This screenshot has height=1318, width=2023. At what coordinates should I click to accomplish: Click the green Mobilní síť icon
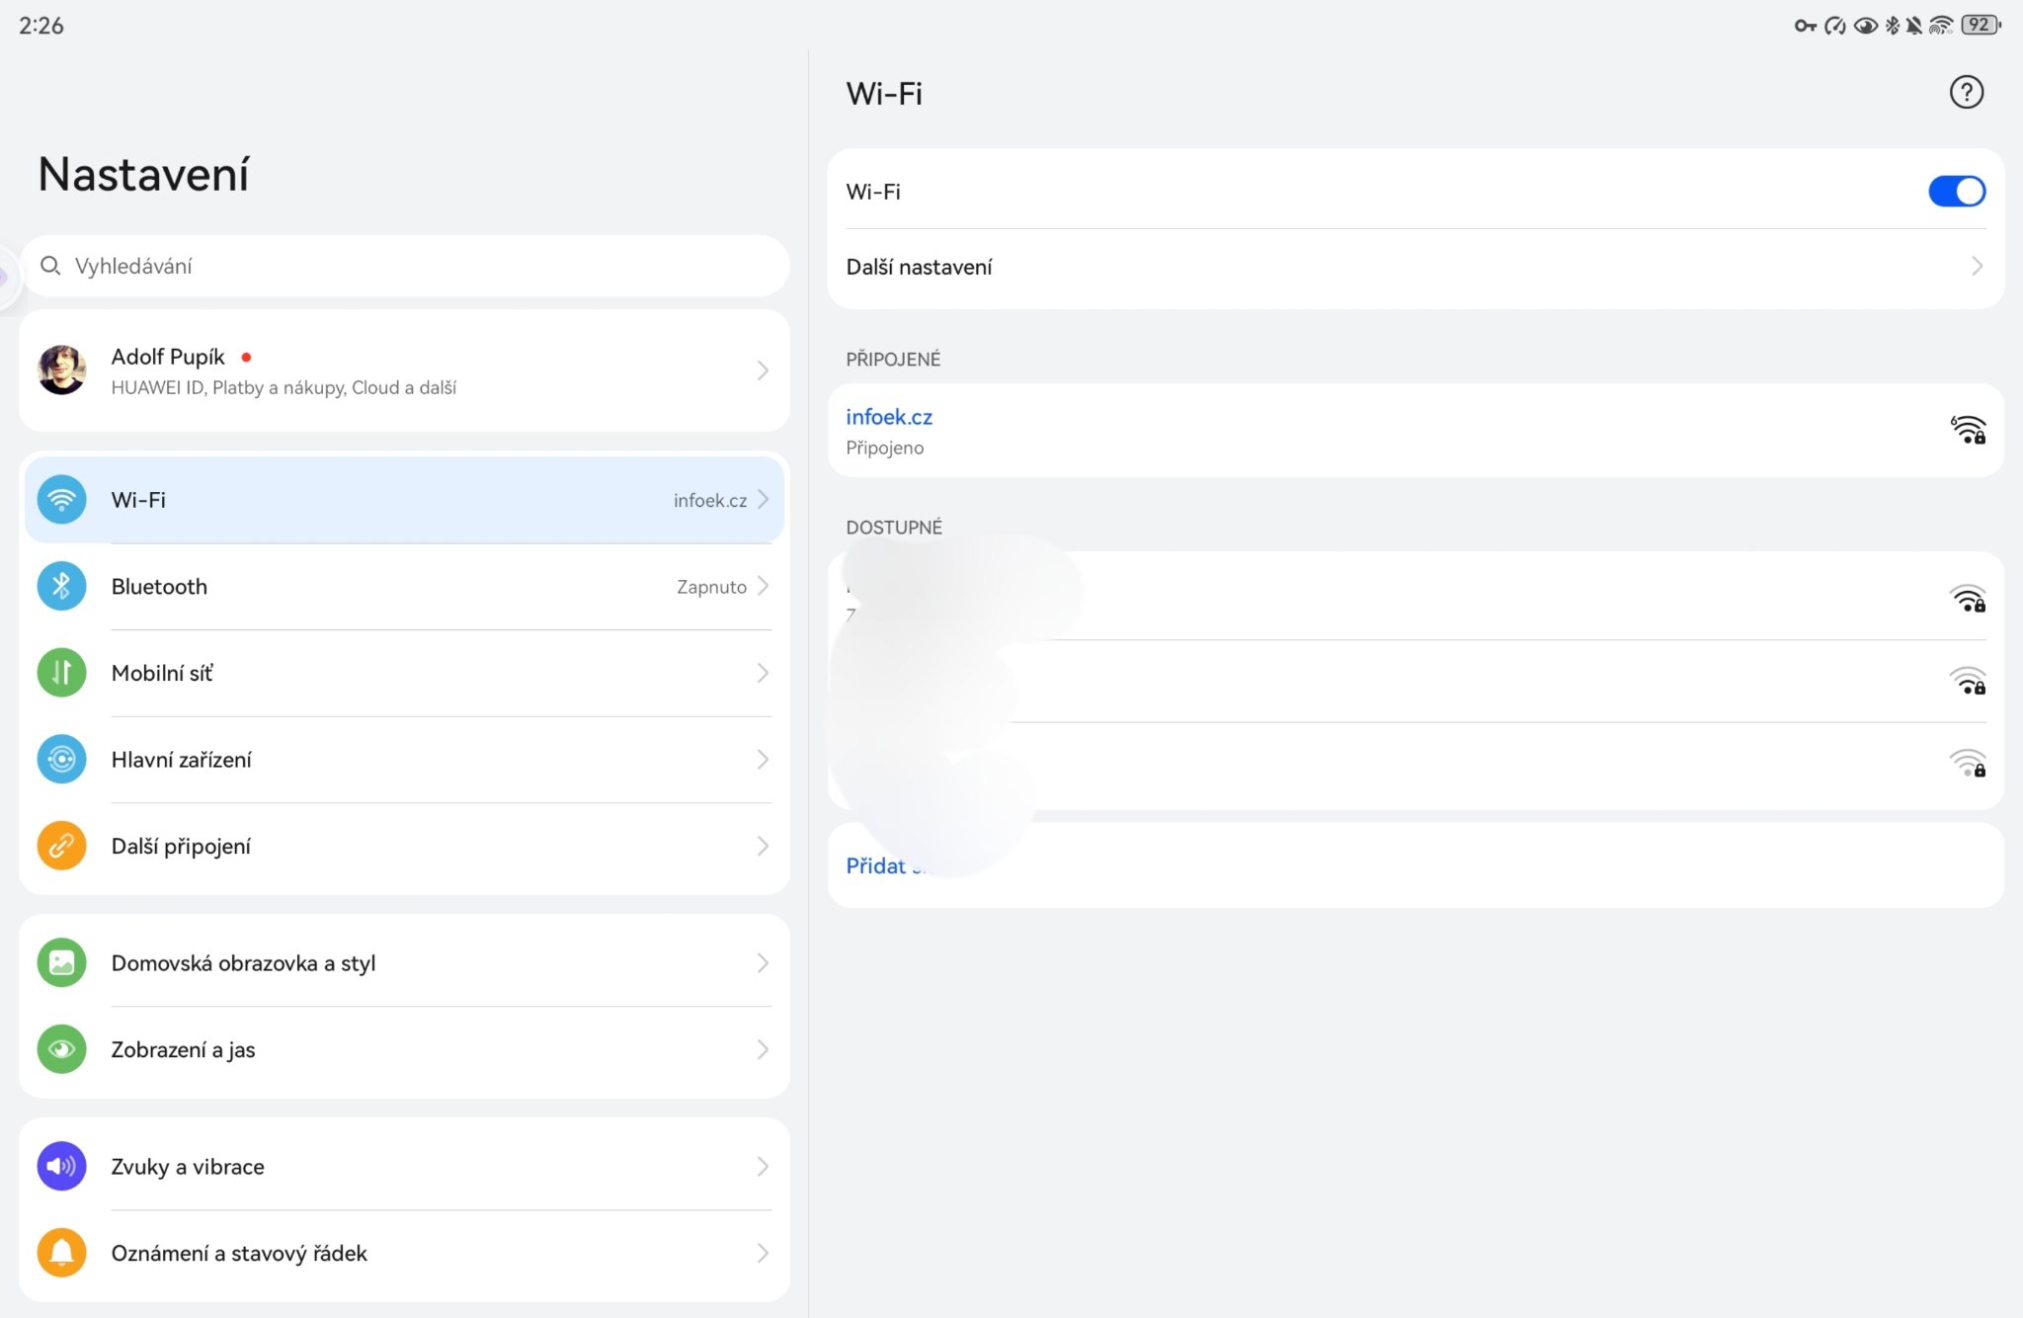(61, 673)
